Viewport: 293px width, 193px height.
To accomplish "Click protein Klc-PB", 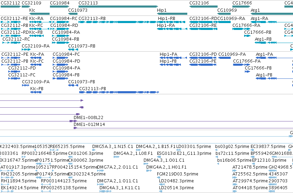I will [36, 92].
